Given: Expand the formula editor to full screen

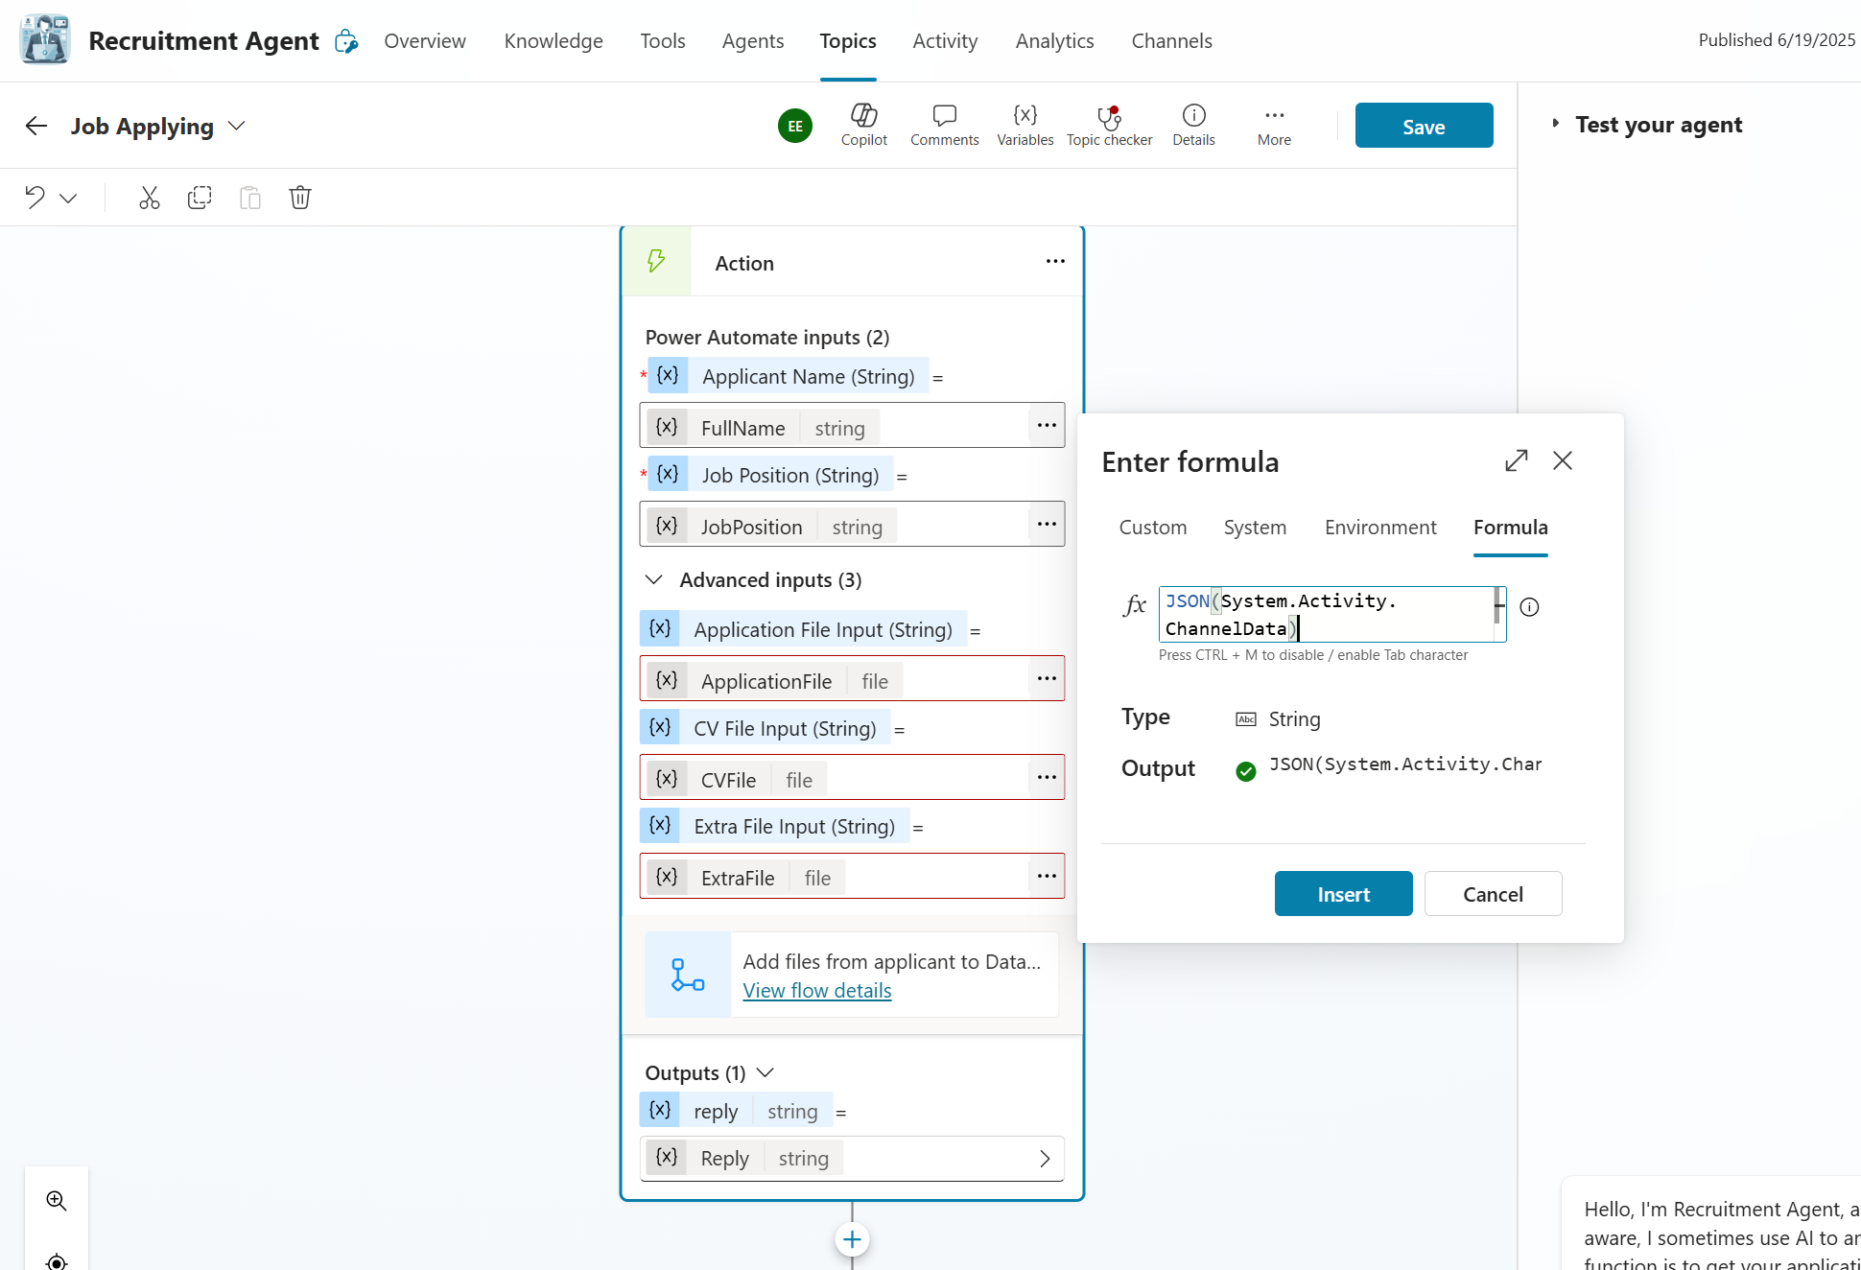Looking at the screenshot, I should (1516, 460).
